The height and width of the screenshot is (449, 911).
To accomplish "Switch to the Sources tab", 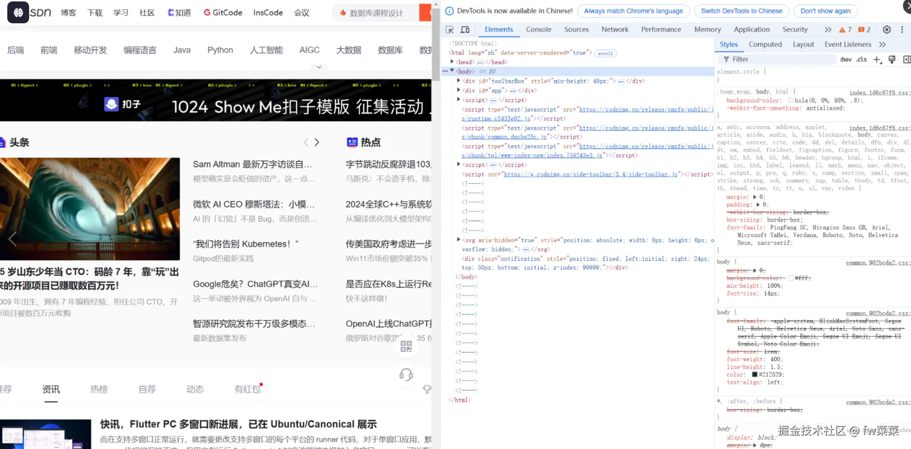I will click(576, 30).
